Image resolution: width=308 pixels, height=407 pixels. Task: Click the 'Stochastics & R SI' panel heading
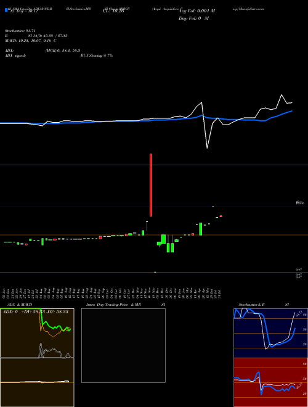tap(264, 305)
